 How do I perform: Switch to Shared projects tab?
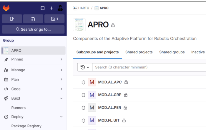pos(139,52)
